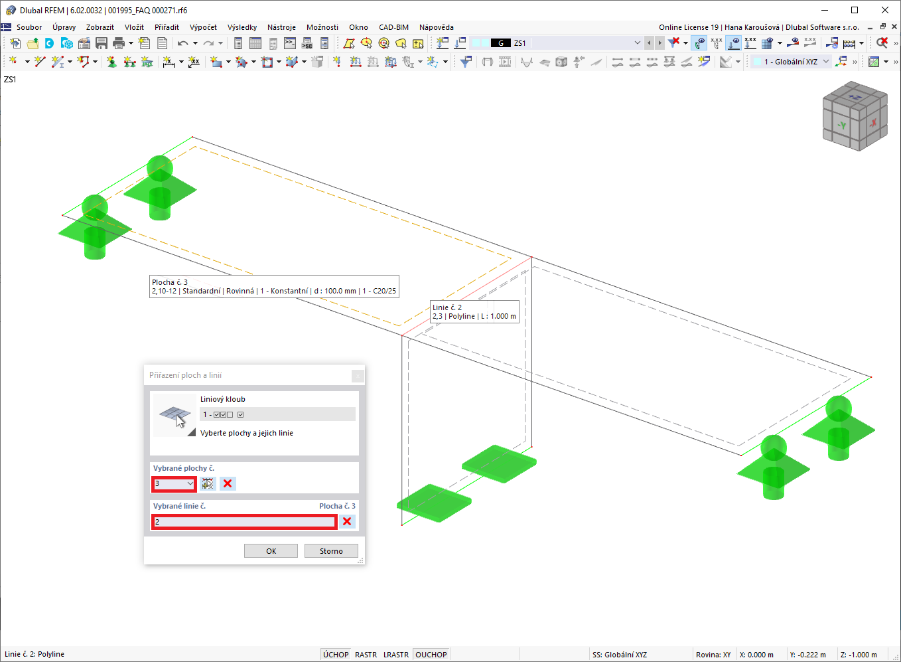Open the console script icon

(x=290, y=43)
